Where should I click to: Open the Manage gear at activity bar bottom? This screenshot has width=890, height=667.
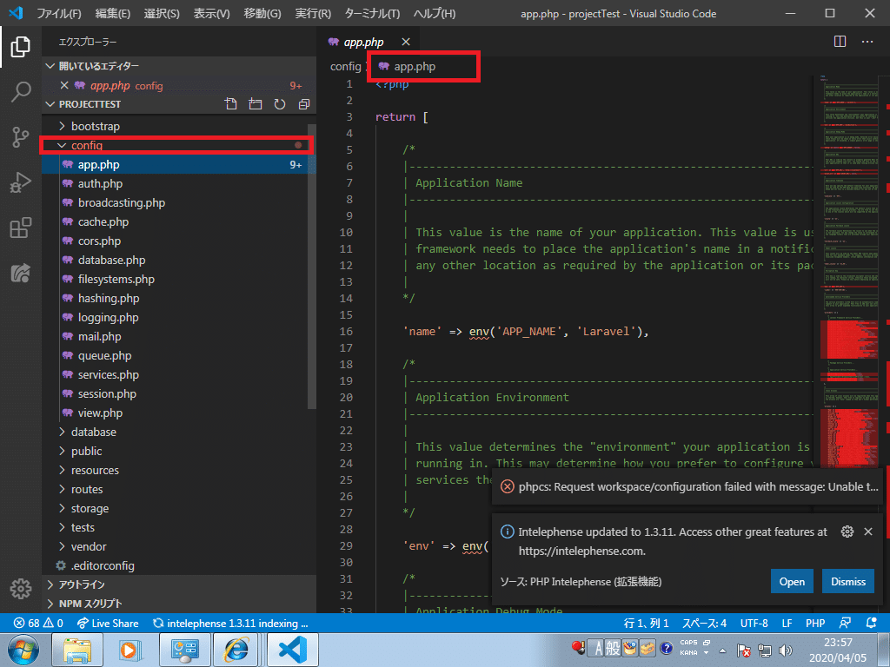point(21,589)
